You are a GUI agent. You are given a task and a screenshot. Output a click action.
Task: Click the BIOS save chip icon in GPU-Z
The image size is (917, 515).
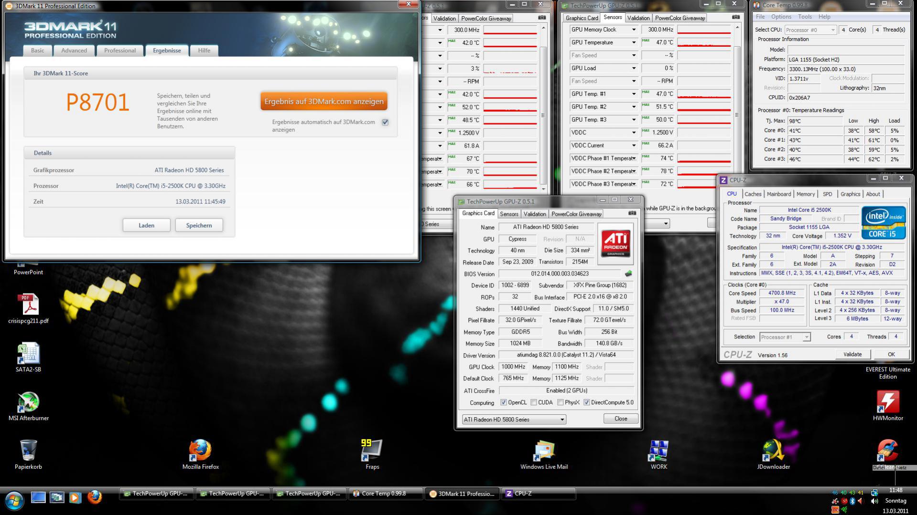coord(628,273)
